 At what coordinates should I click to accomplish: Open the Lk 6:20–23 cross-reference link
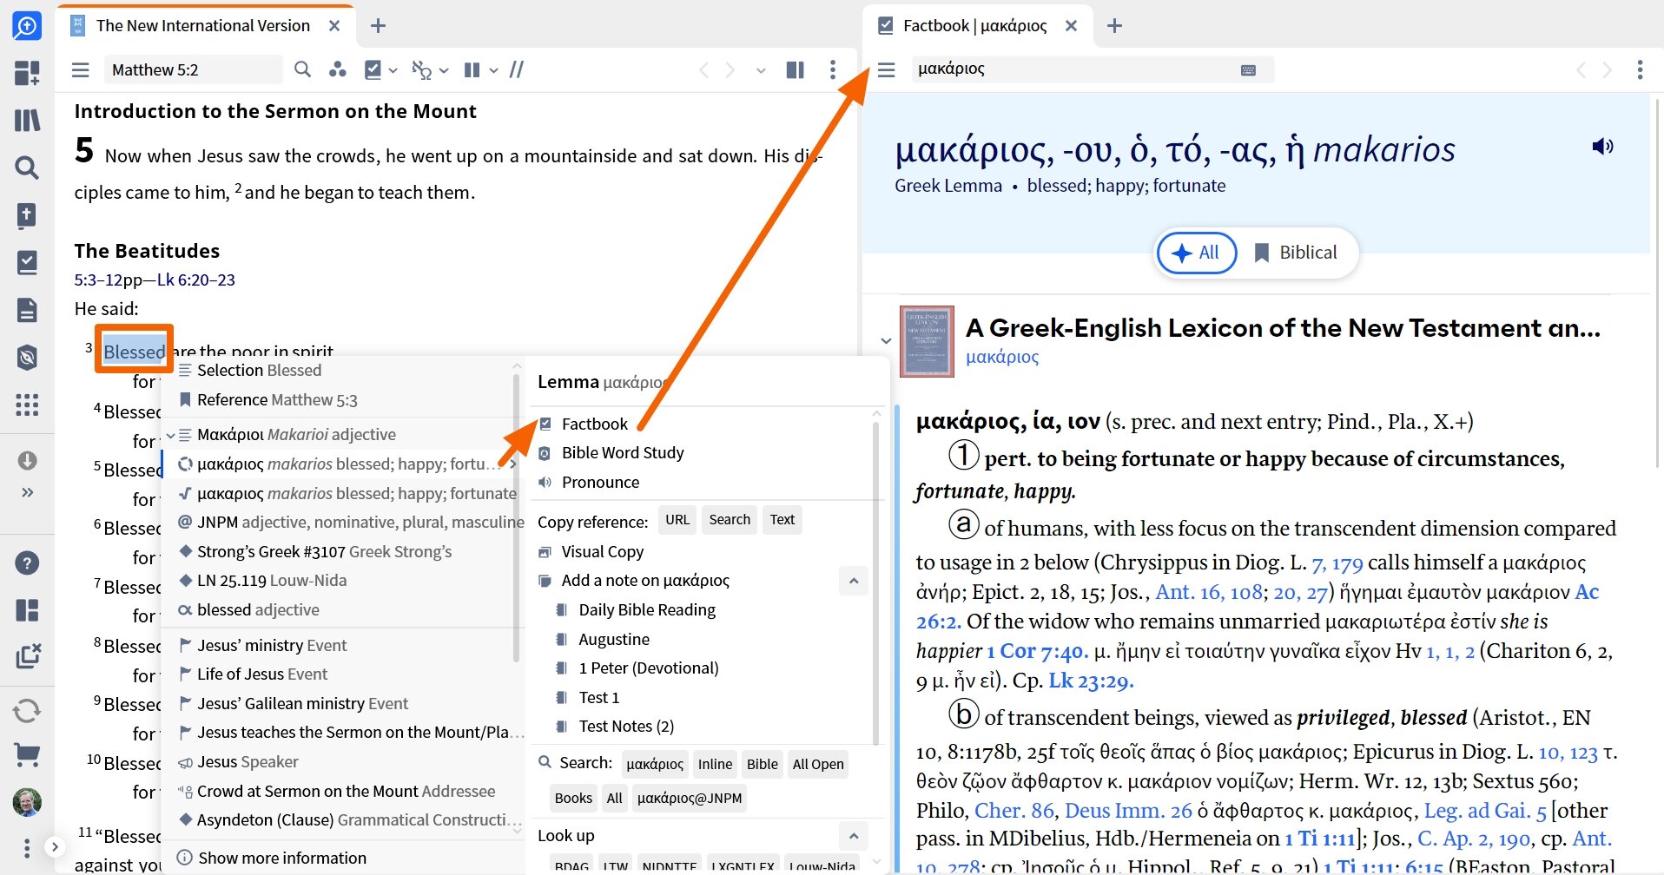point(195,280)
